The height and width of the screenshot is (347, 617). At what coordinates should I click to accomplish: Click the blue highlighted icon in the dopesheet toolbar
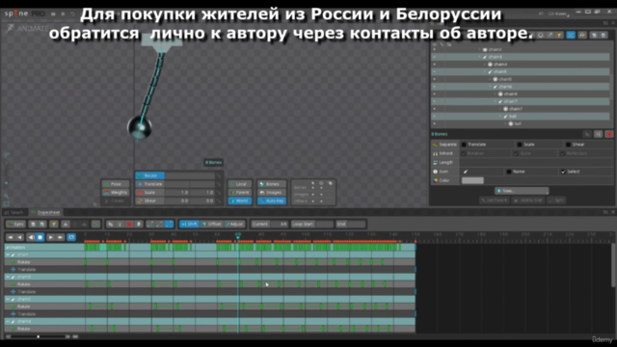coord(169,225)
